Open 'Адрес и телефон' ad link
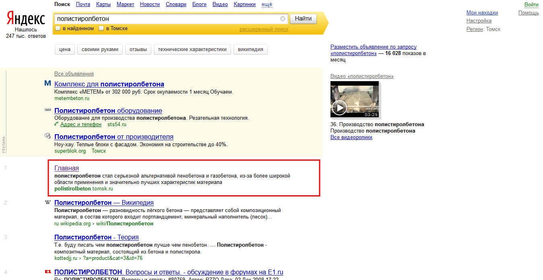The width and height of the screenshot is (543, 280). pyautogui.click(x=81, y=125)
